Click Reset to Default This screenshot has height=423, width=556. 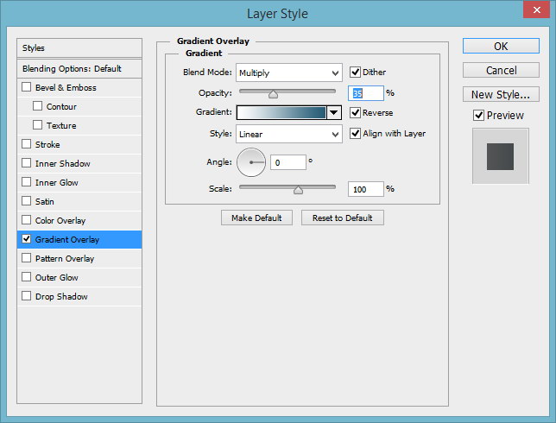click(x=343, y=218)
